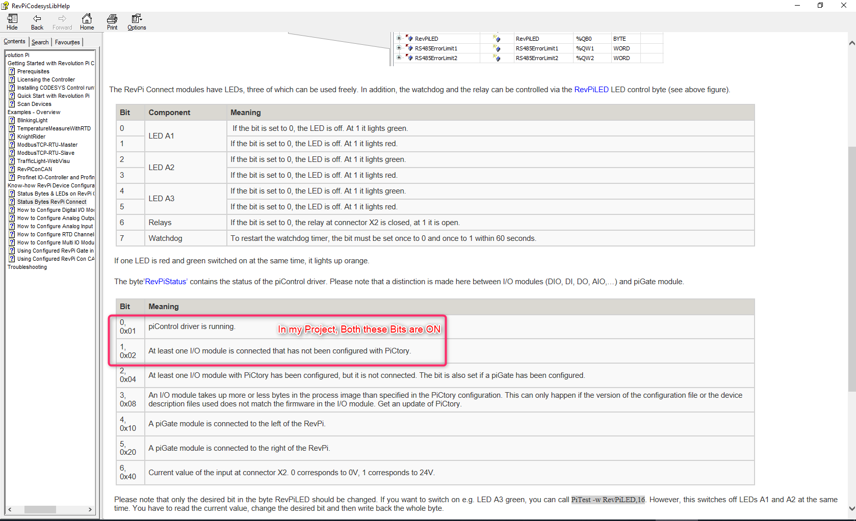This screenshot has height=521, width=856.
Task: Open the Home page icon
Action: 87,22
